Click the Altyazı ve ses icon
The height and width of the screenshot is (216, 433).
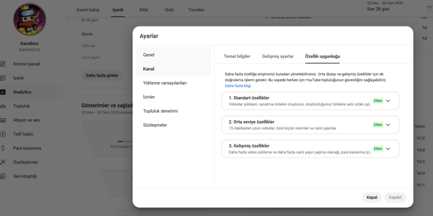click(3, 120)
